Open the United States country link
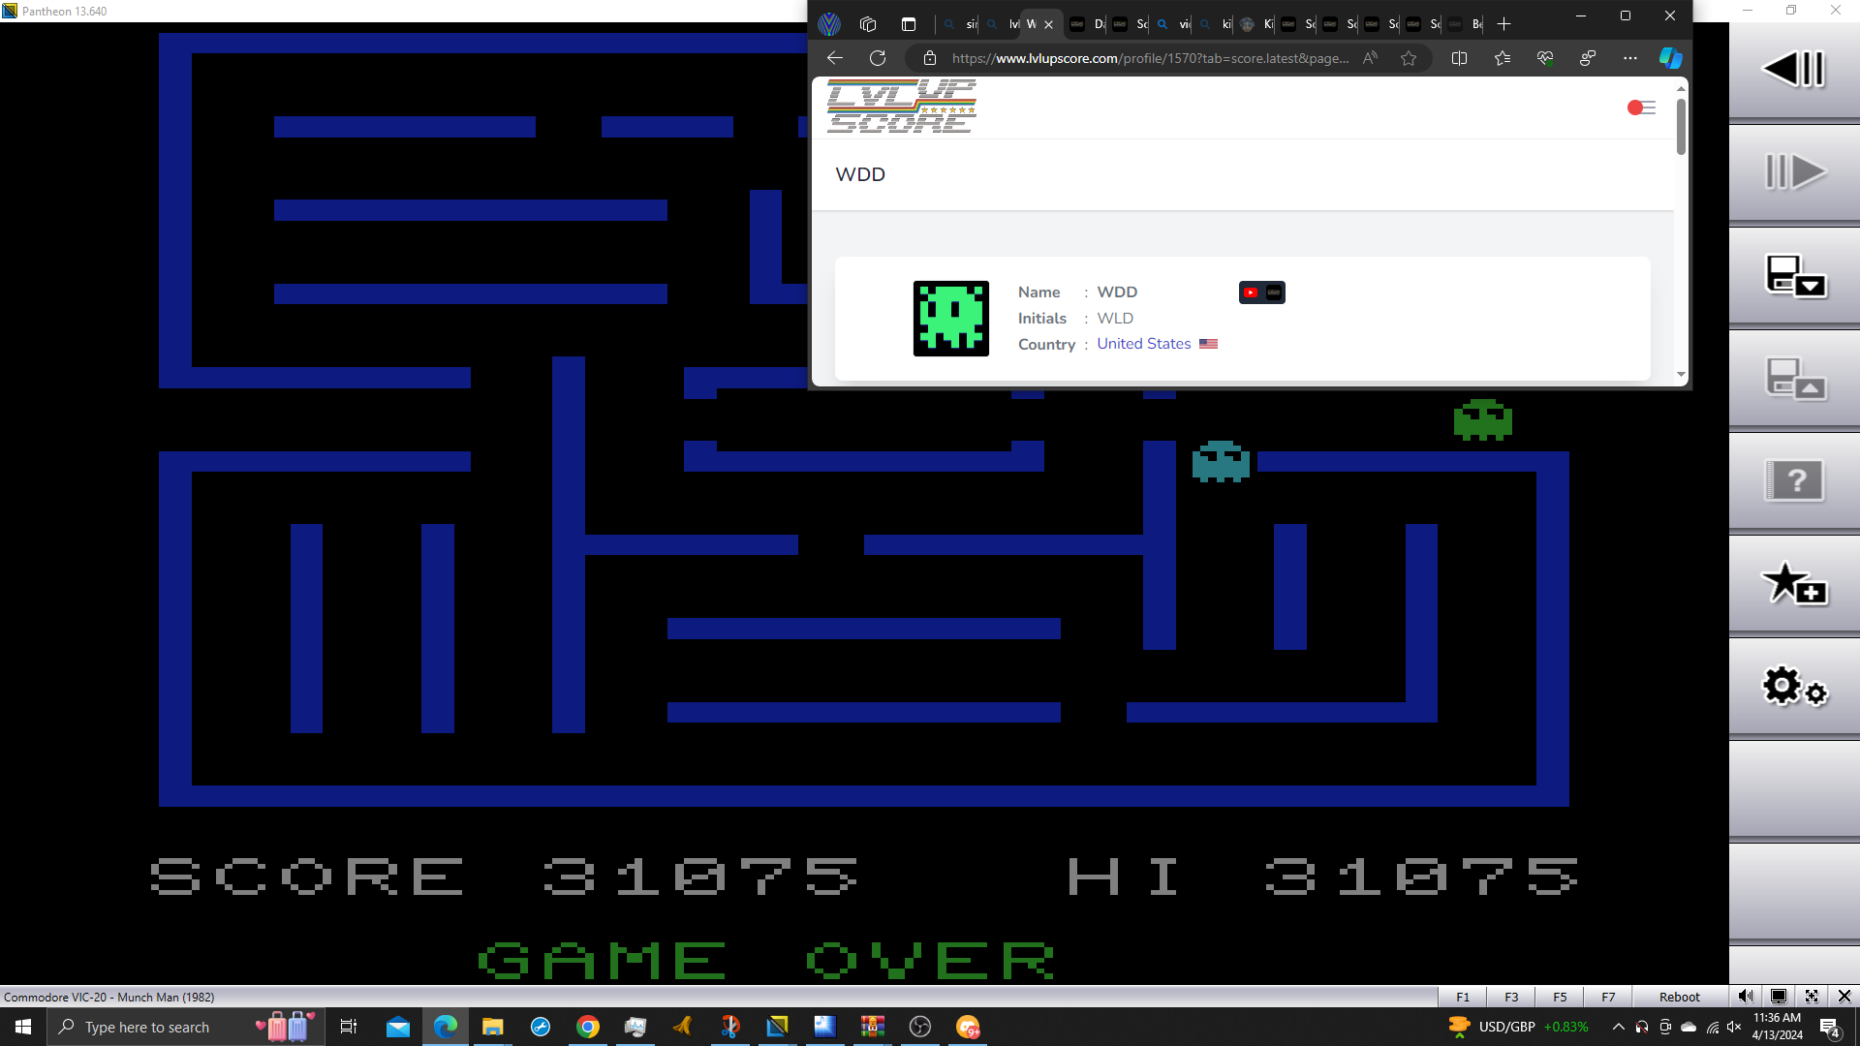This screenshot has width=1860, height=1046. [x=1143, y=344]
